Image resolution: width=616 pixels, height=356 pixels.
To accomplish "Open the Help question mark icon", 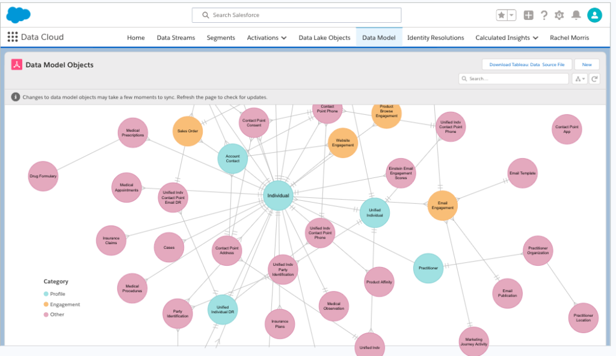I will coord(544,15).
